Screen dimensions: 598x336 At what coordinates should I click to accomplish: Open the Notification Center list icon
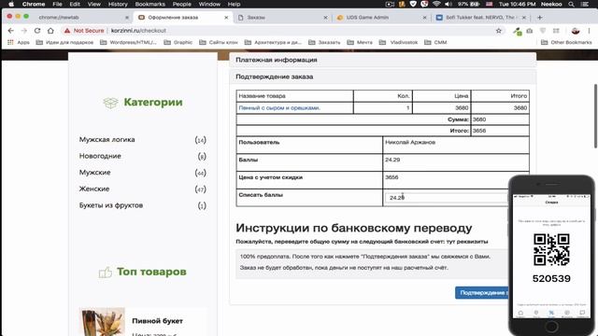coord(584,4)
